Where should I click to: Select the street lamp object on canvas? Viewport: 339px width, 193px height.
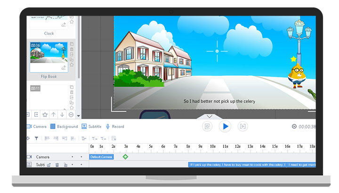(x=299, y=41)
